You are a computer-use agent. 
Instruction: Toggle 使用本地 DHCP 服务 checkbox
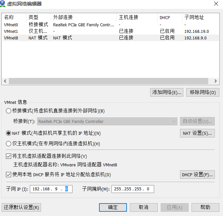[9, 175]
